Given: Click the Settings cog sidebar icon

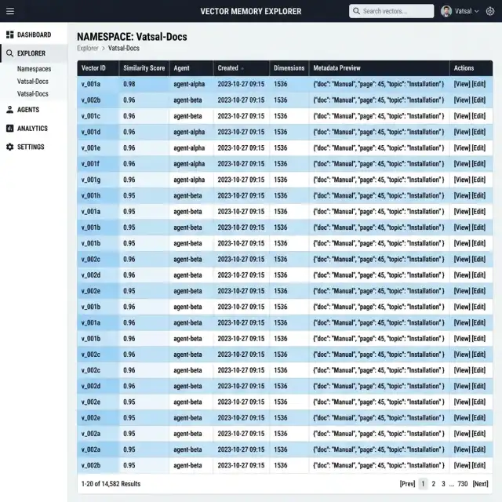Looking at the screenshot, I should click(10, 147).
